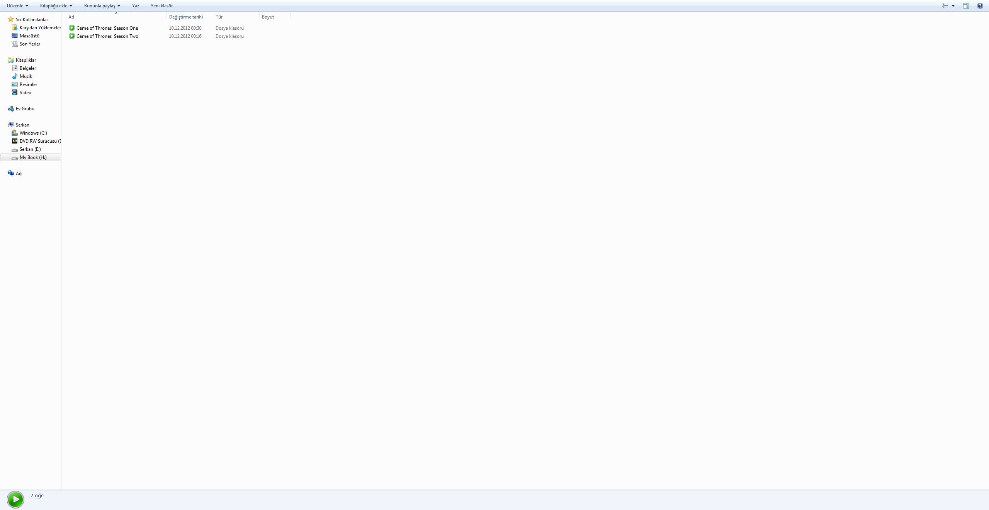Open the Düzenle menu
Viewport: 989px width, 510px height.
[x=15, y=6]
